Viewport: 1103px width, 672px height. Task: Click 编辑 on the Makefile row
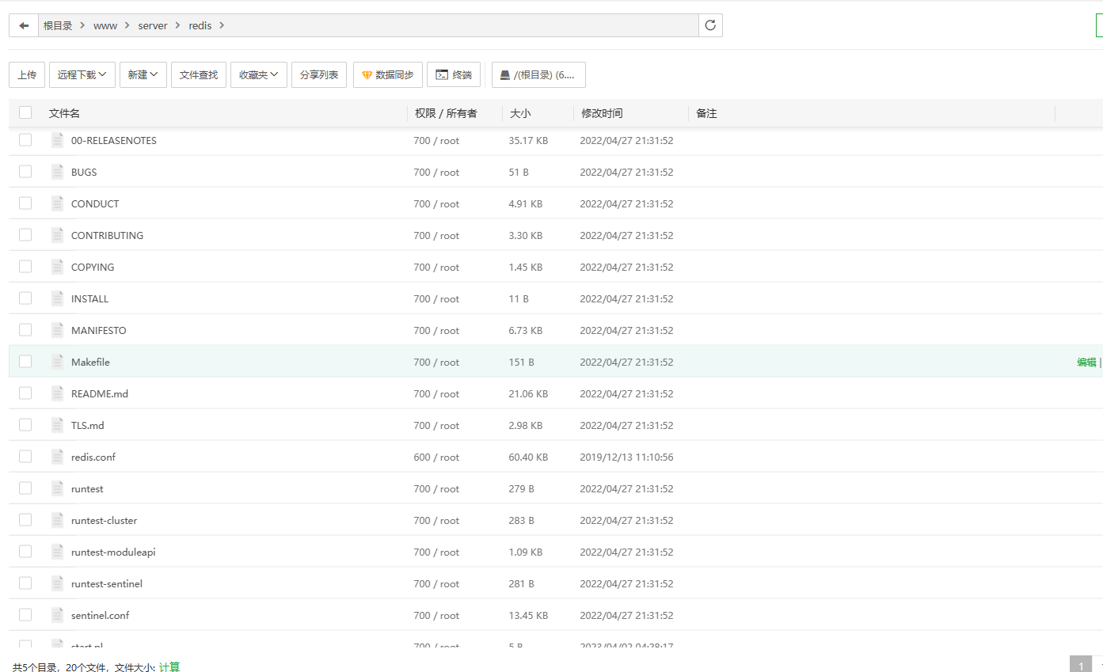1086,362
